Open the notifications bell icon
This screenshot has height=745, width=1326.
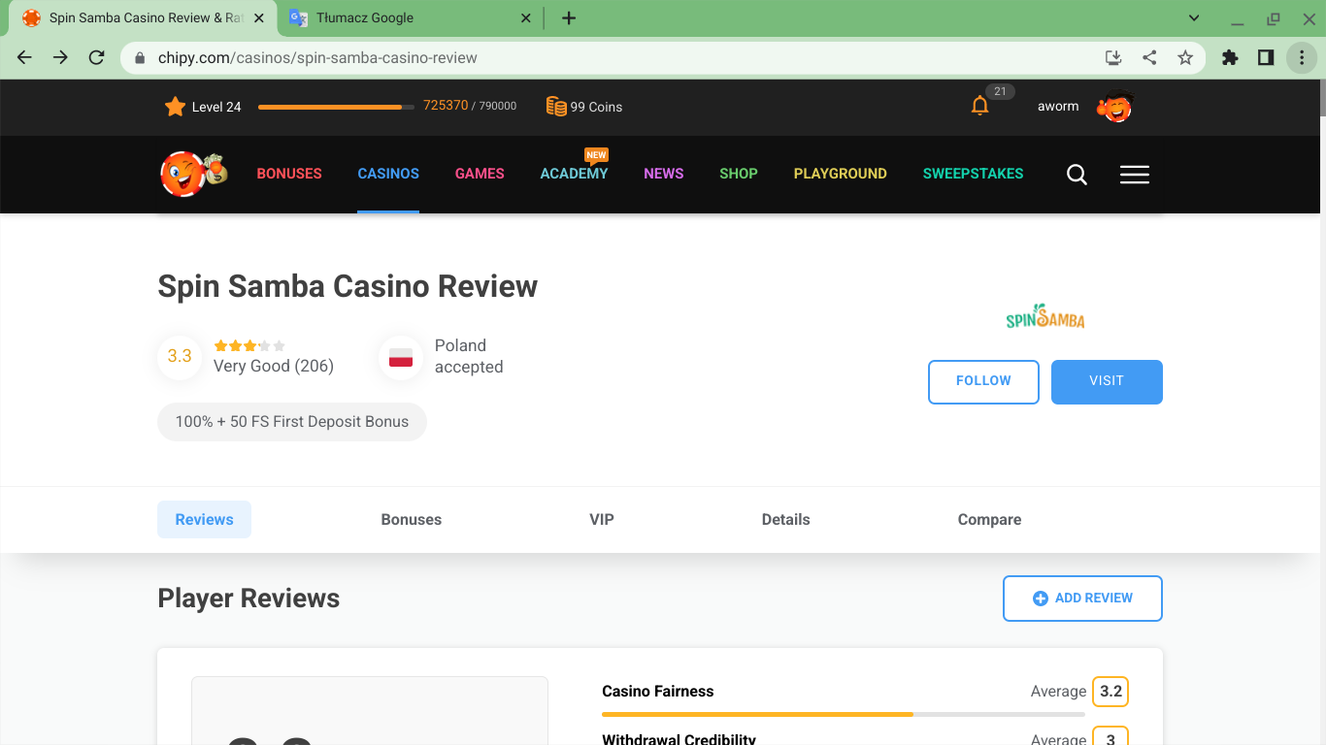980,106
